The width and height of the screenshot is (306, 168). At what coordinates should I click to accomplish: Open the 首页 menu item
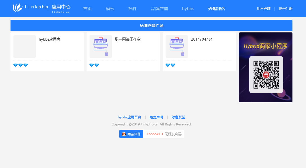(x=87, y=8)
